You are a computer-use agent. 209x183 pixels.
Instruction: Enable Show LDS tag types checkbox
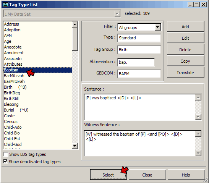(x=6, y=154)
